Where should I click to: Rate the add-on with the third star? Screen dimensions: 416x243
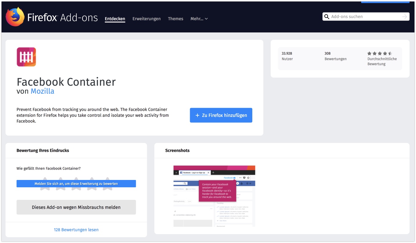[76, 189]
